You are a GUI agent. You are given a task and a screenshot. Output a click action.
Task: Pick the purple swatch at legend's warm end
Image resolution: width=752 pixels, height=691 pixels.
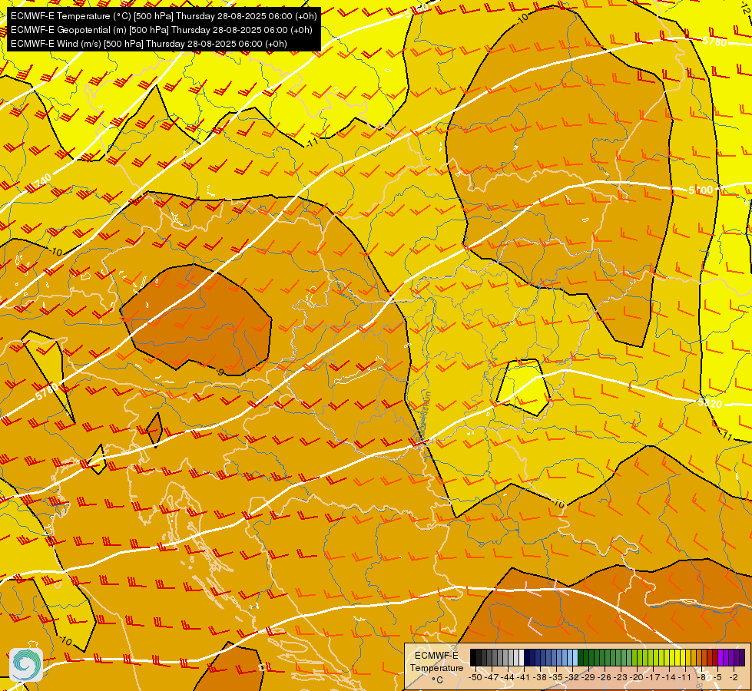point(742,657)
